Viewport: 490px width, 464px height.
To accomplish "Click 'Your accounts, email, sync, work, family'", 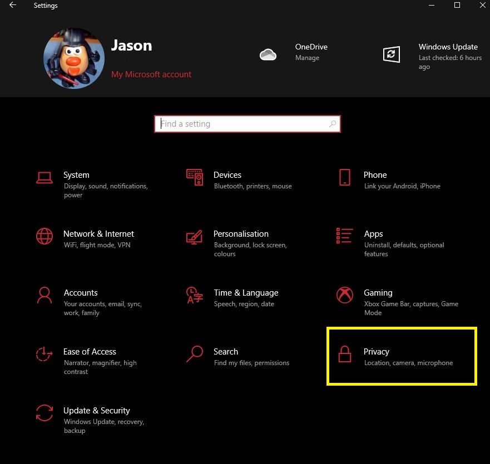I will coord(103,308).
